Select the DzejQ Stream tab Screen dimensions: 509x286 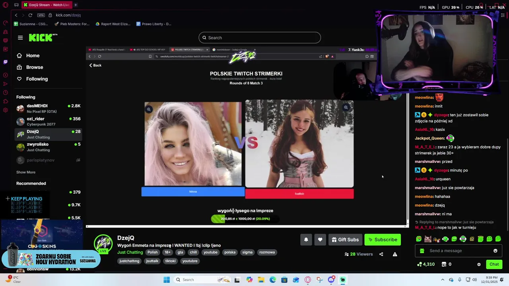pos(46,5)
